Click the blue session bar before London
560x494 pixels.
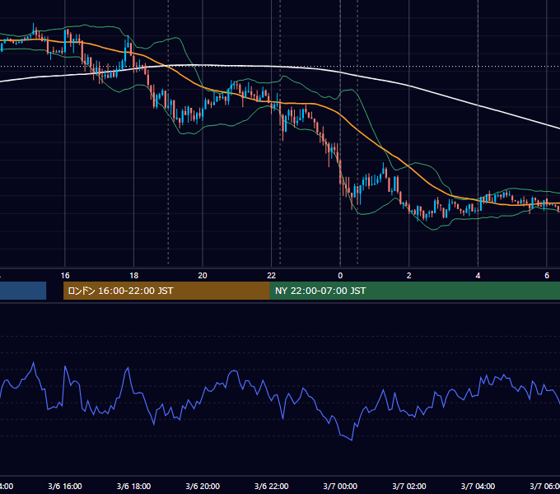tap(23, 291)
